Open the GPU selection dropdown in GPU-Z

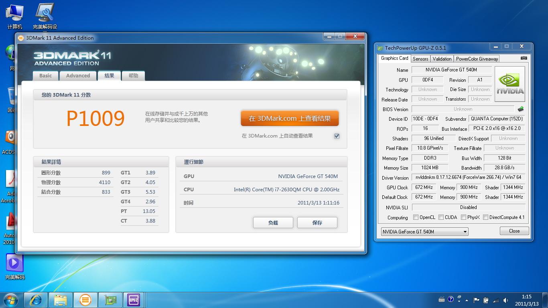(x=424, y=231)
